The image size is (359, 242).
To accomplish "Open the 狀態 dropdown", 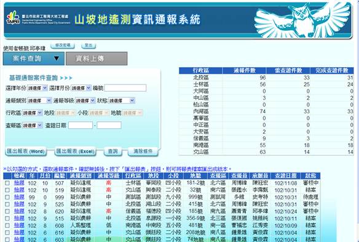I will 122,100.
